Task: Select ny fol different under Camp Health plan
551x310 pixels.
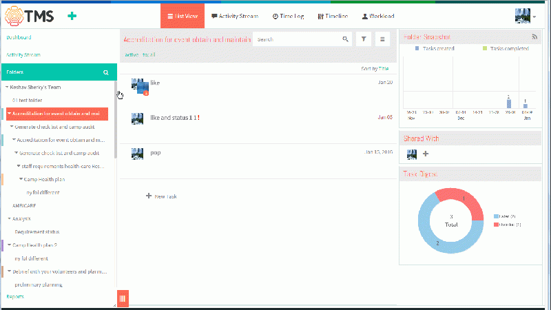Action: point(43,193)
